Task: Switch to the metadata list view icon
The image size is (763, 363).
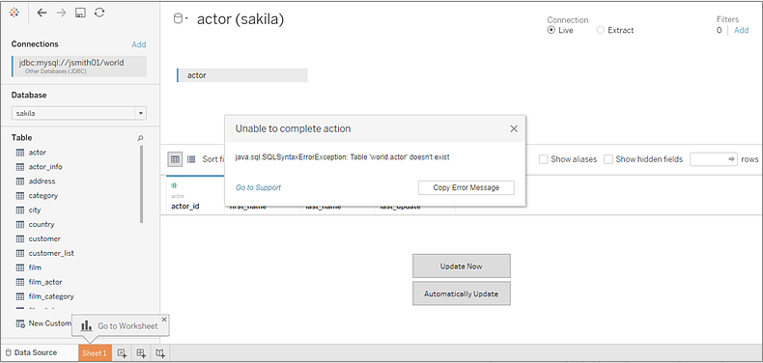Action: point(191,159)
